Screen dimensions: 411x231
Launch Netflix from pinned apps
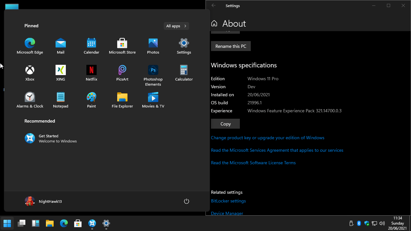tap(92, 73)
